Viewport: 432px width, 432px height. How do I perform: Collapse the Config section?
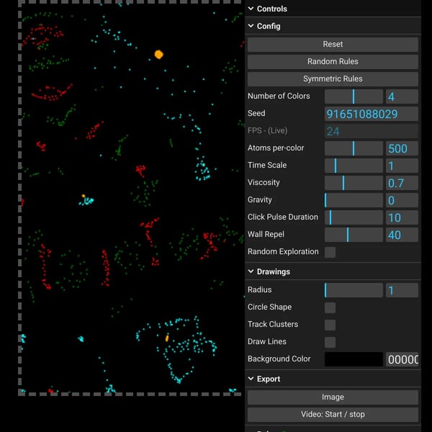pyautogui.click(x=333, y=26)
